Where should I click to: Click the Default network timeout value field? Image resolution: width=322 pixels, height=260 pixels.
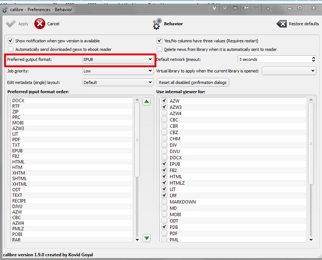[275, 59]
